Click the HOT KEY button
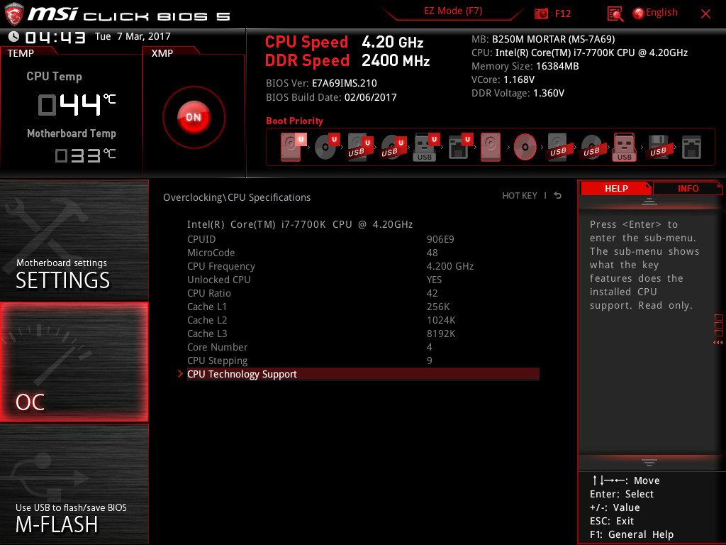 click(520, 196)
